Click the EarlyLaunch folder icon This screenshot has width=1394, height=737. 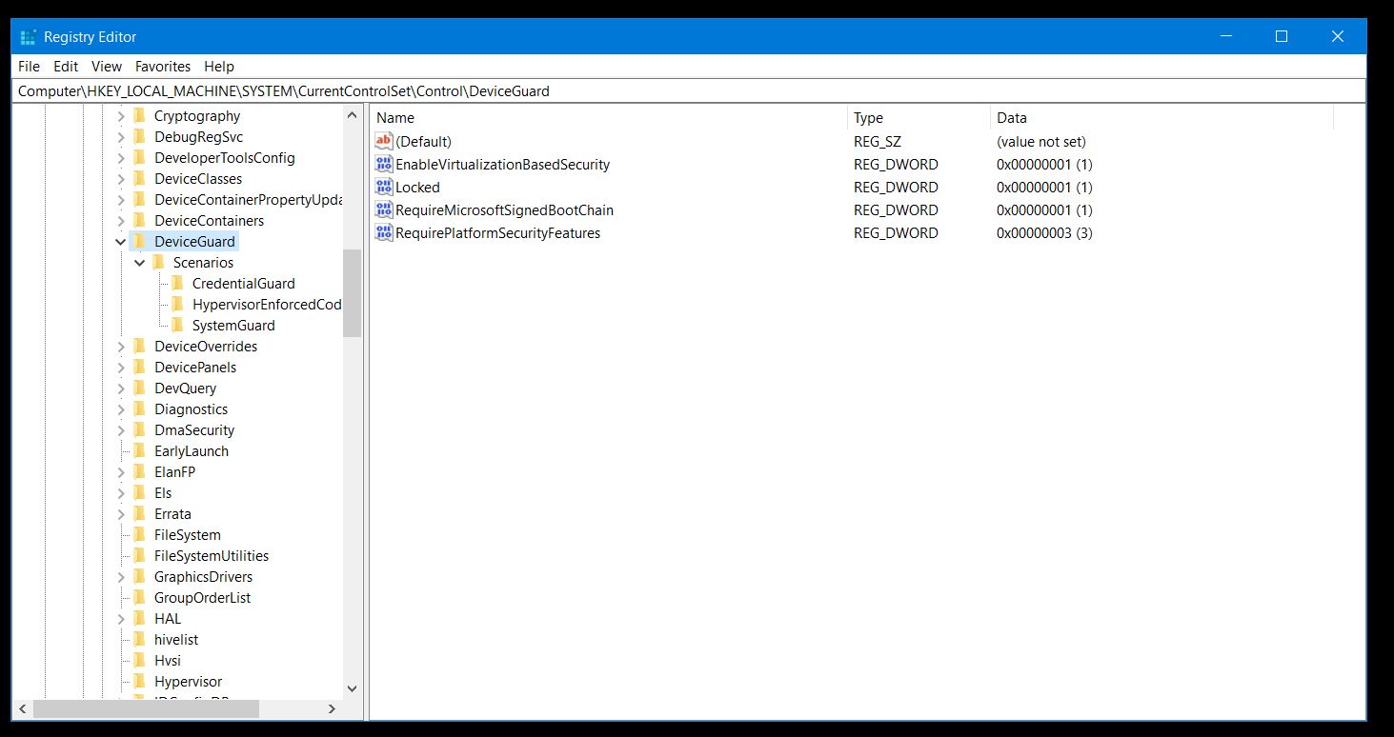(x=139, y=450)
